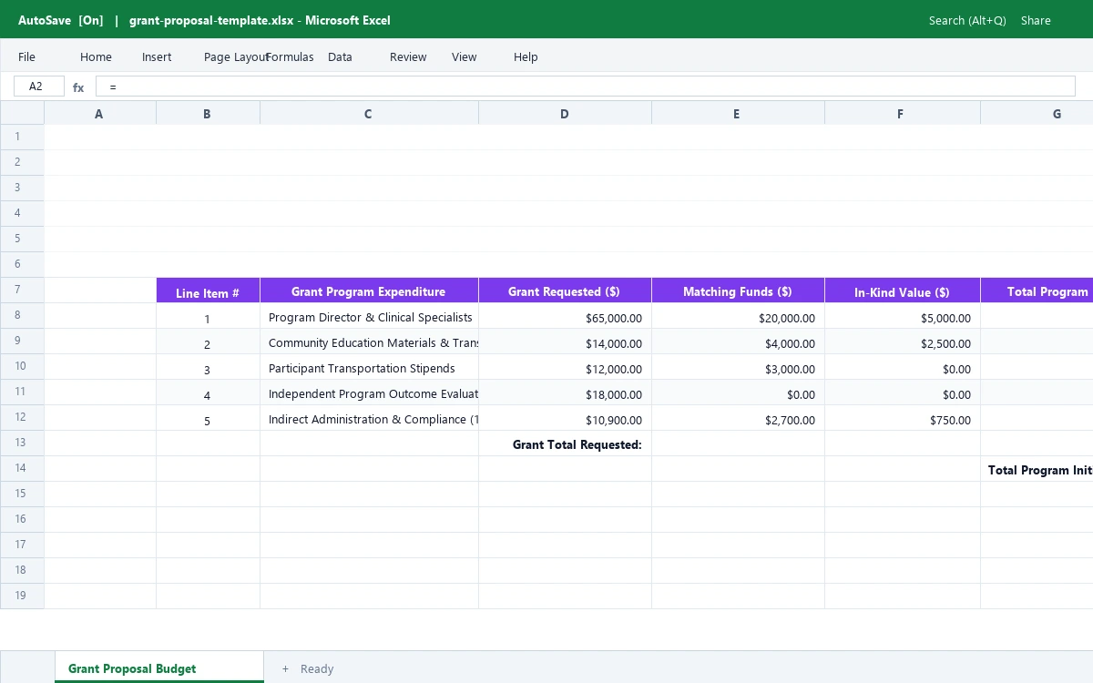This screenshot has height=683, width=1093.
Task: Click the In-Kind Value ($) header cell
Action: [x=902, y=291]
